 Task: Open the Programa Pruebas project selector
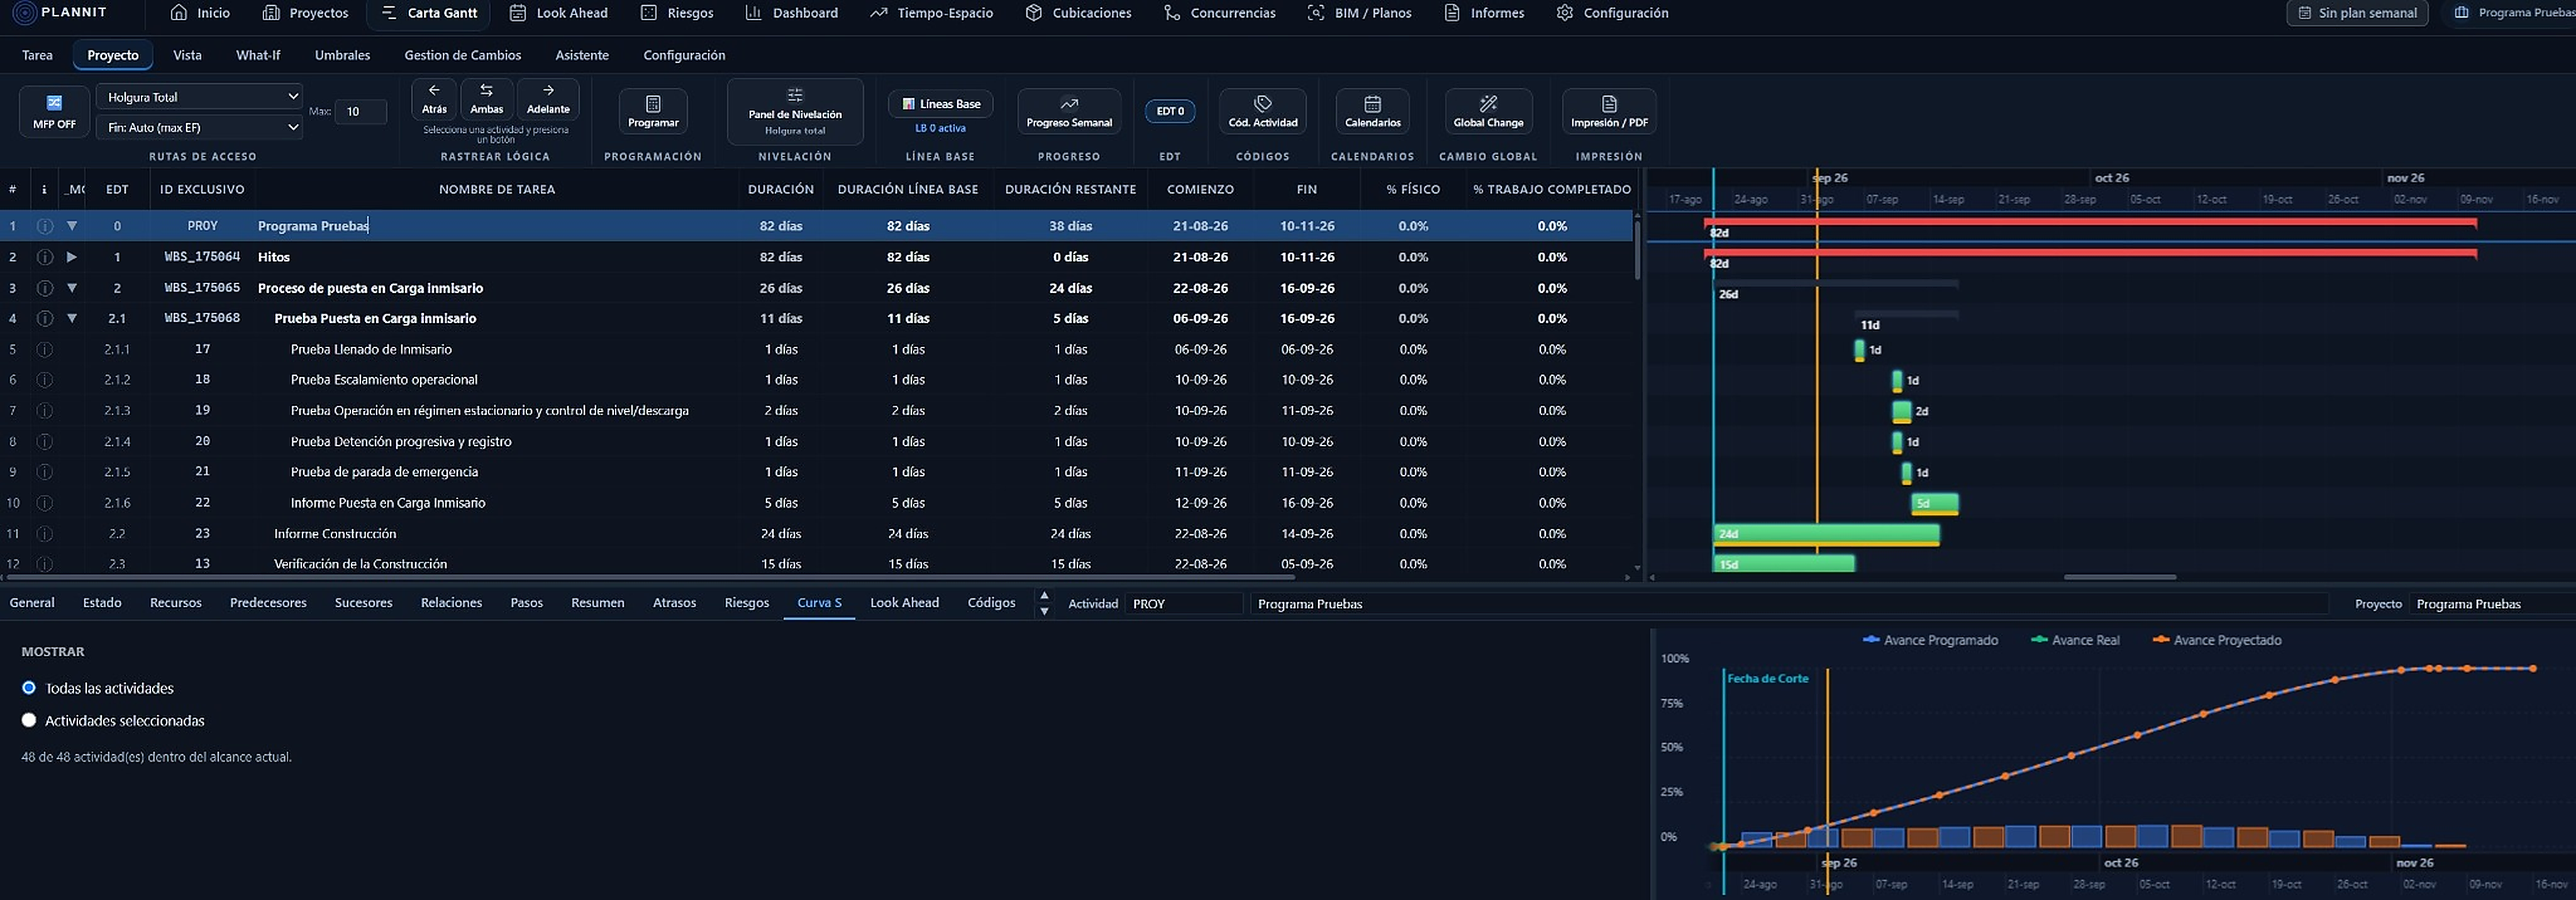(2512, 13)
